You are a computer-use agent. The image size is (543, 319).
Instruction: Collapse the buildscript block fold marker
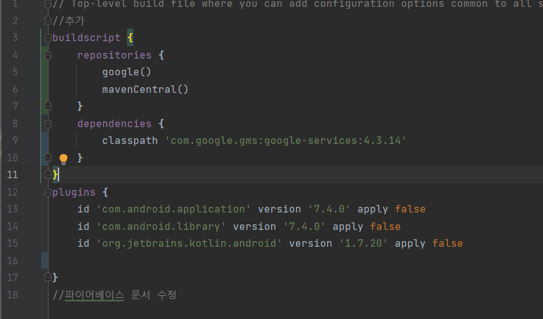tap(48, 38)
